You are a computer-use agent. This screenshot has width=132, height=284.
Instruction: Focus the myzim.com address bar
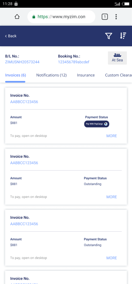61,17
